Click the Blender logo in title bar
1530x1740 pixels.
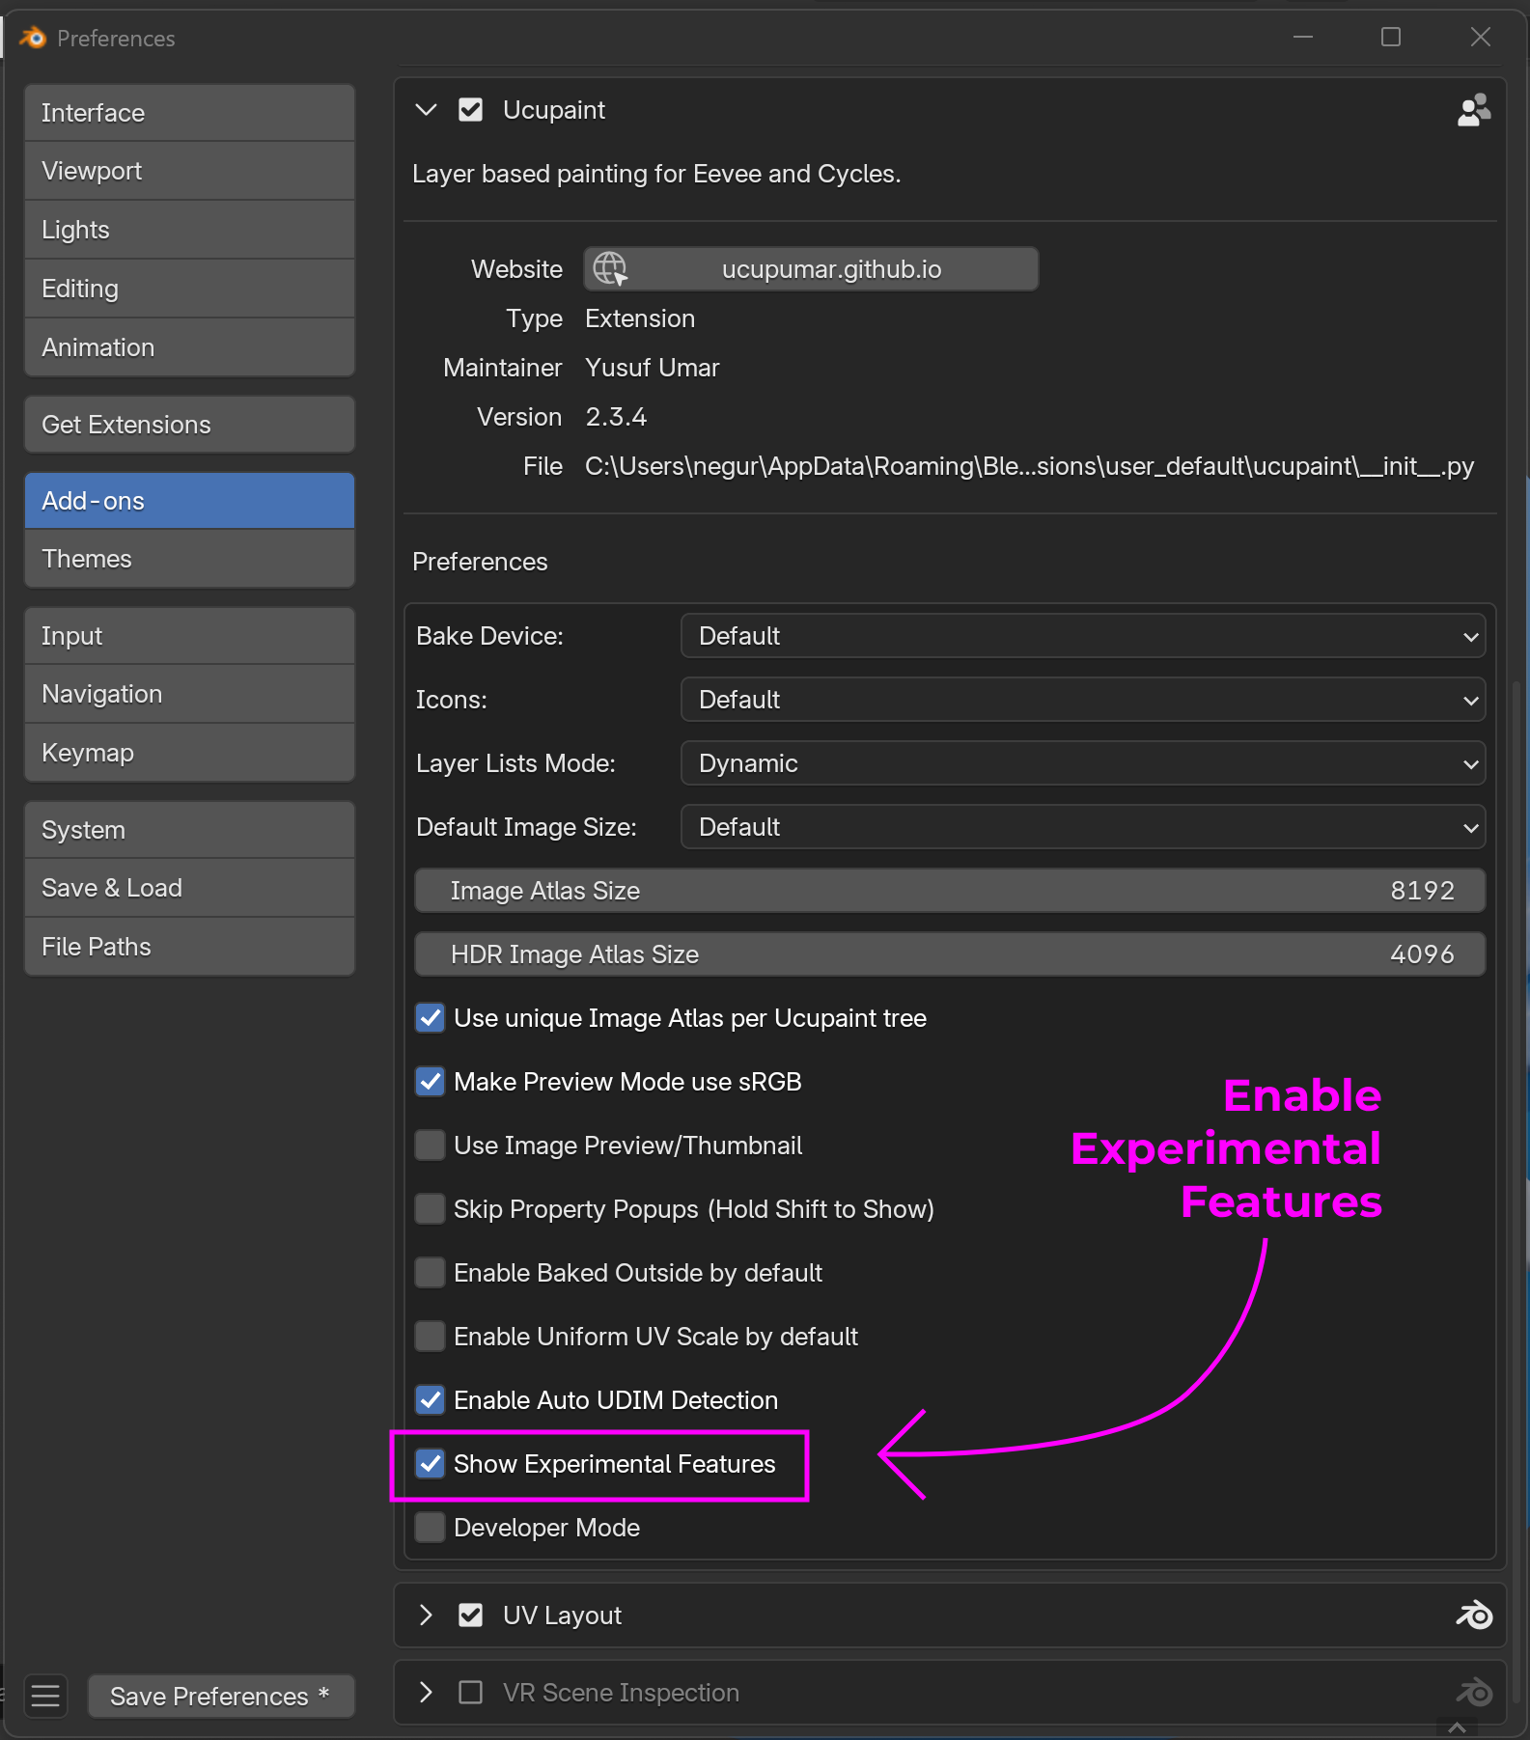(33, 38)
